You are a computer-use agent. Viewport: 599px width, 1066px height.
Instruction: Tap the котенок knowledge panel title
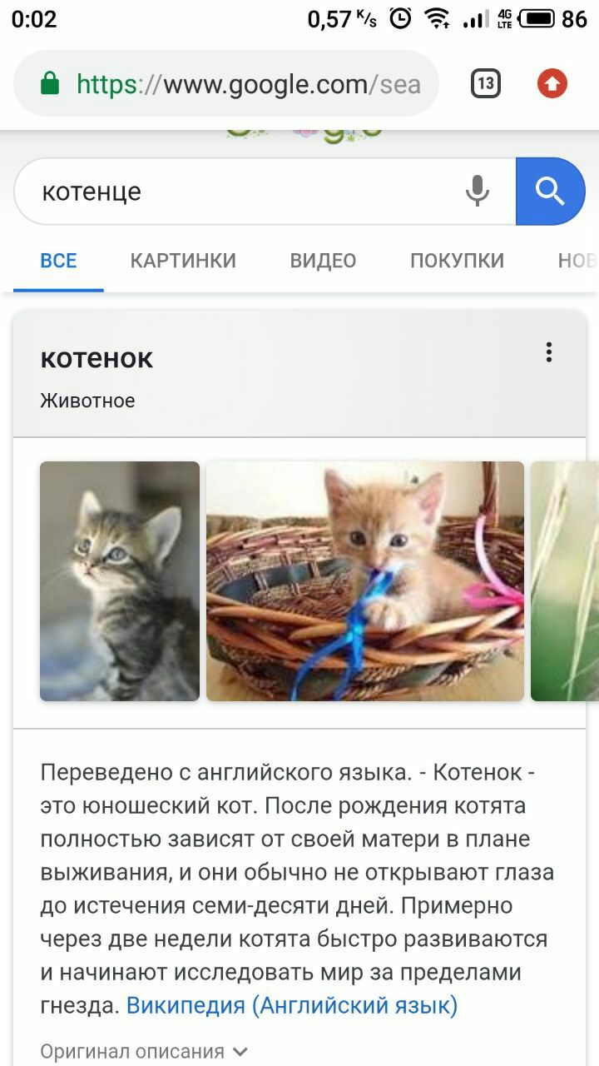pyautogui.click(x=97, y=358)
